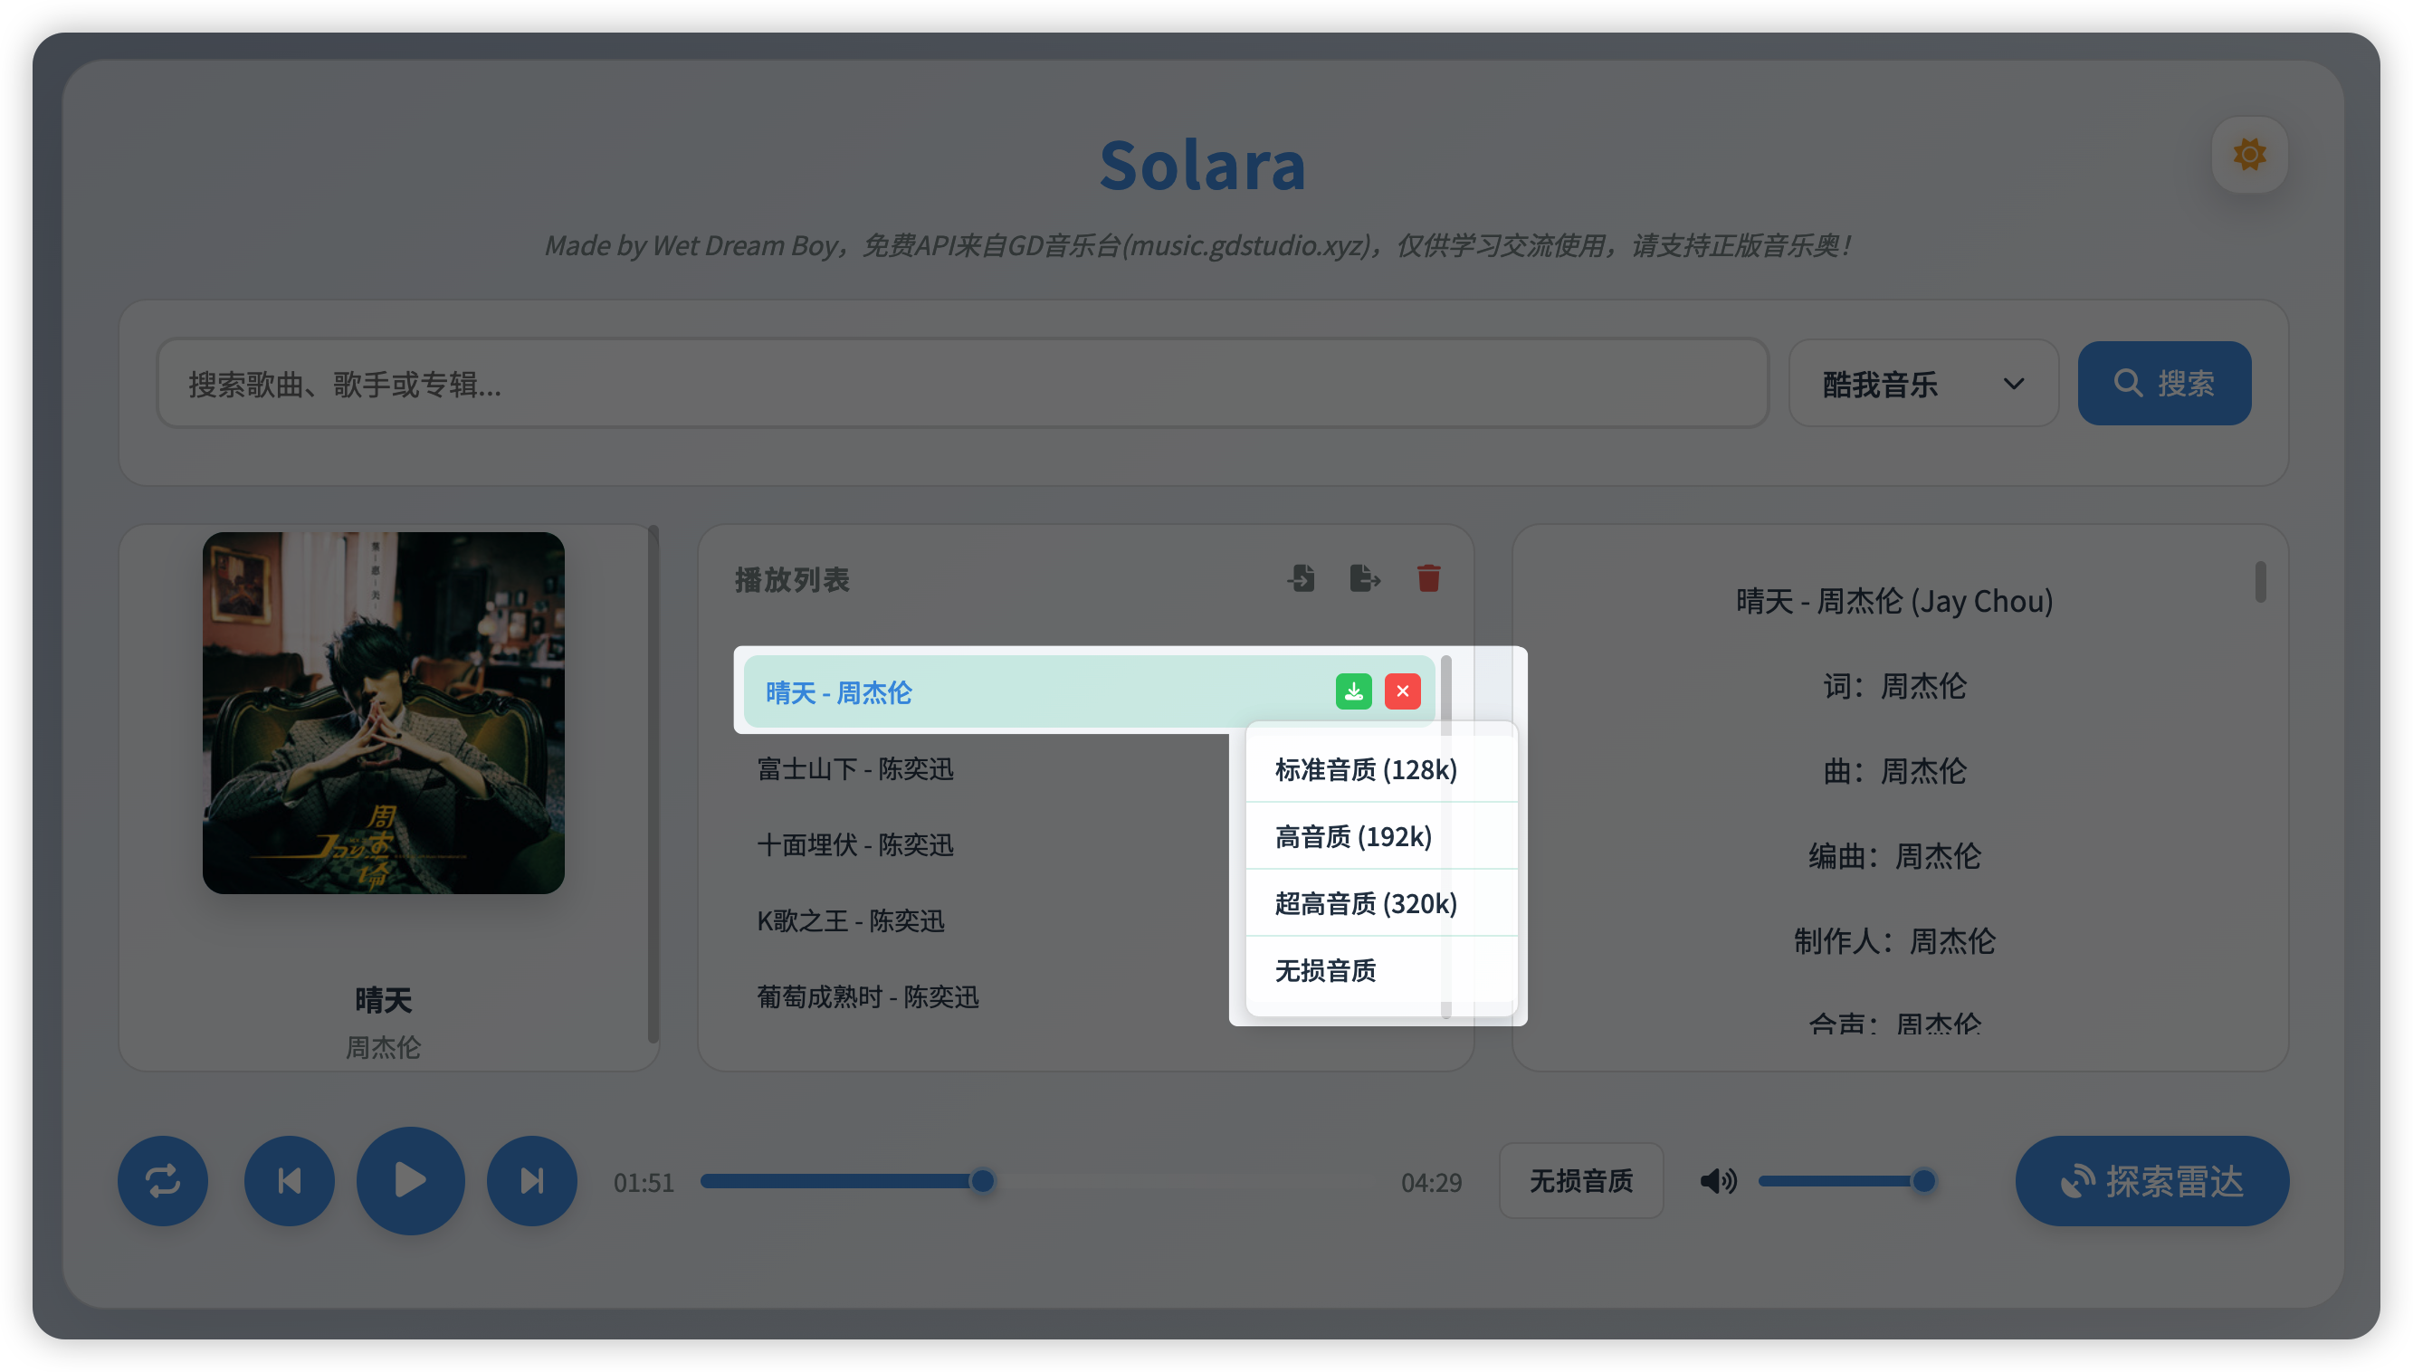Pick 超高音质 (320k) from menu
Screen dimensions: 2413x1372
click(1365, 904)
